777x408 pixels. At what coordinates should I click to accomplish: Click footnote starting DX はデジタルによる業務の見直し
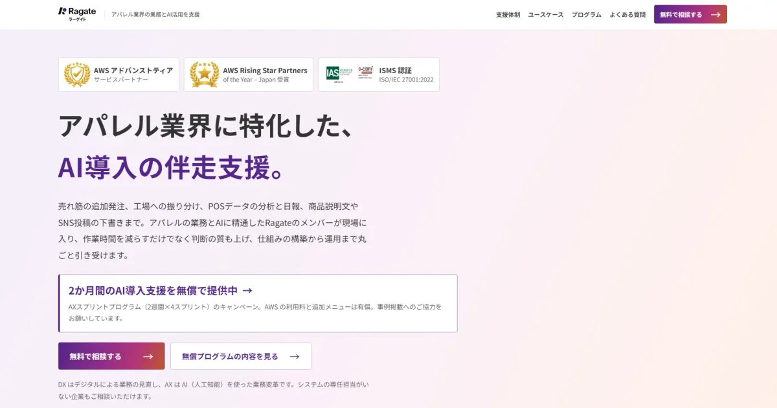(x=214, y=391)
